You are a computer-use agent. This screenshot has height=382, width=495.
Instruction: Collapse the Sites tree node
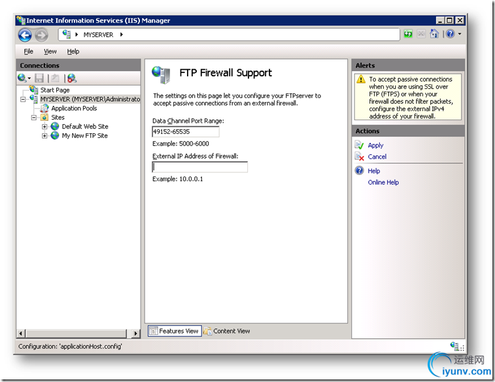[x=34, y=118]
